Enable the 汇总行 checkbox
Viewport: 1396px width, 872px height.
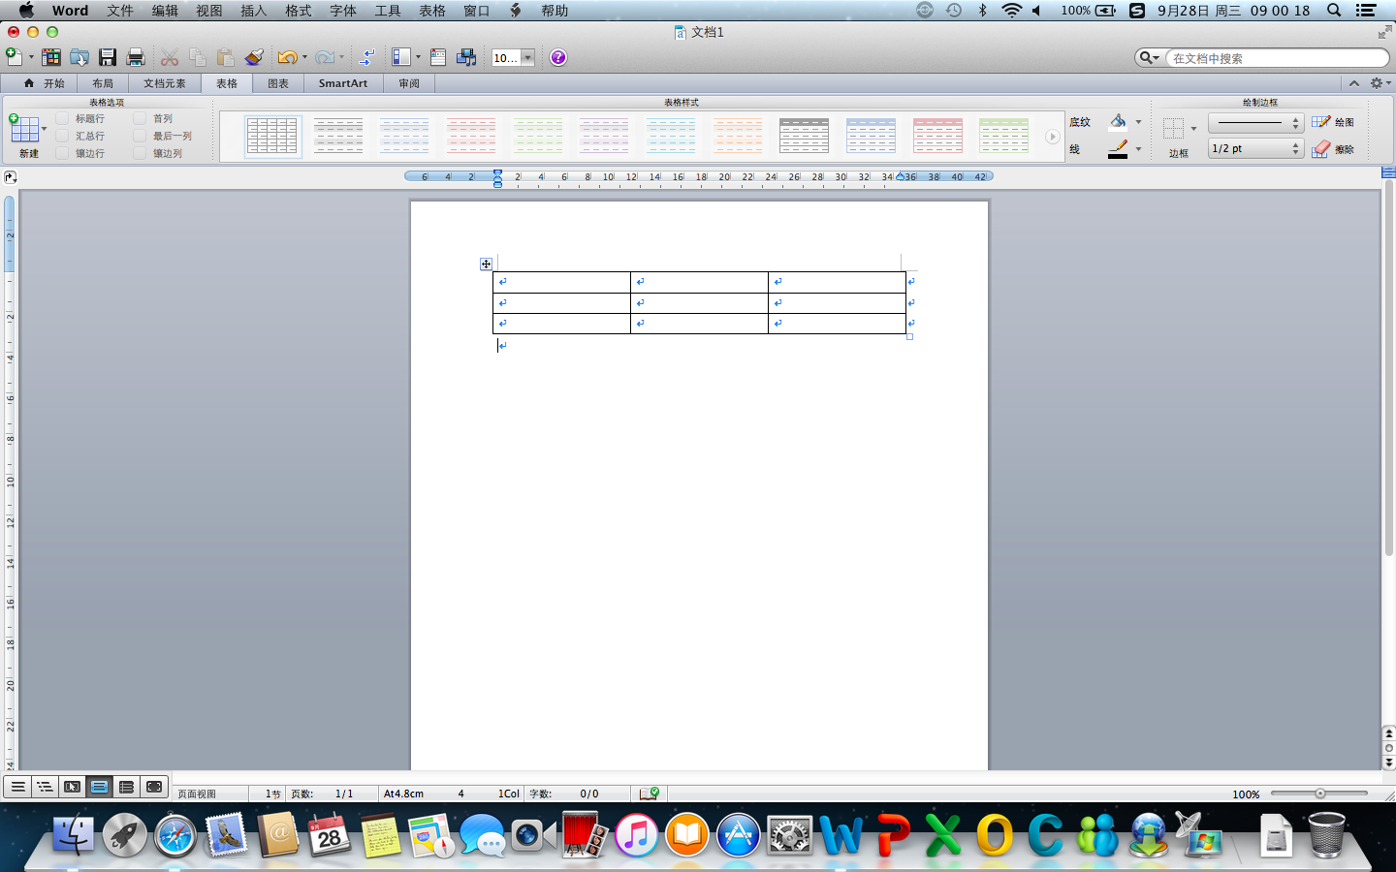(x=62, y=136)
